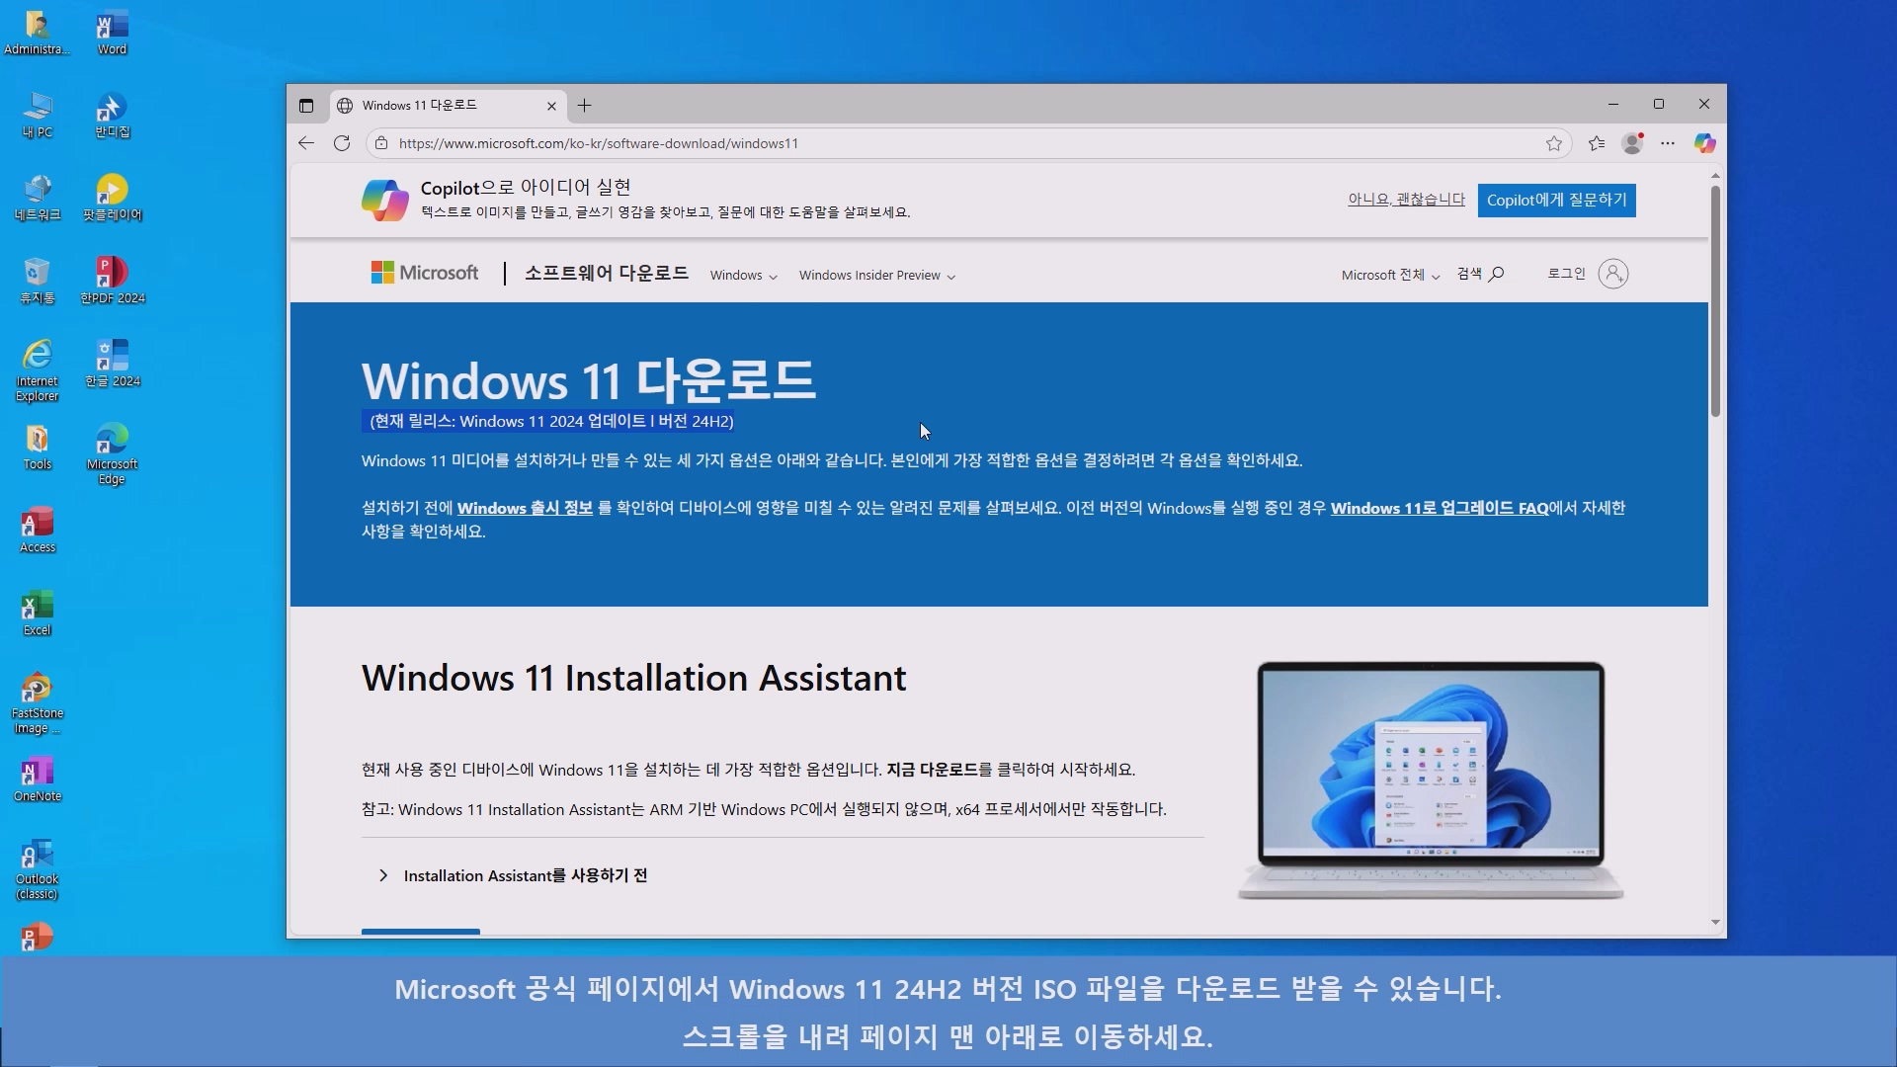Open the Edge settings ellipsis menu
This screenshot has width=1897, height=1067.
tap(1668, 143)
